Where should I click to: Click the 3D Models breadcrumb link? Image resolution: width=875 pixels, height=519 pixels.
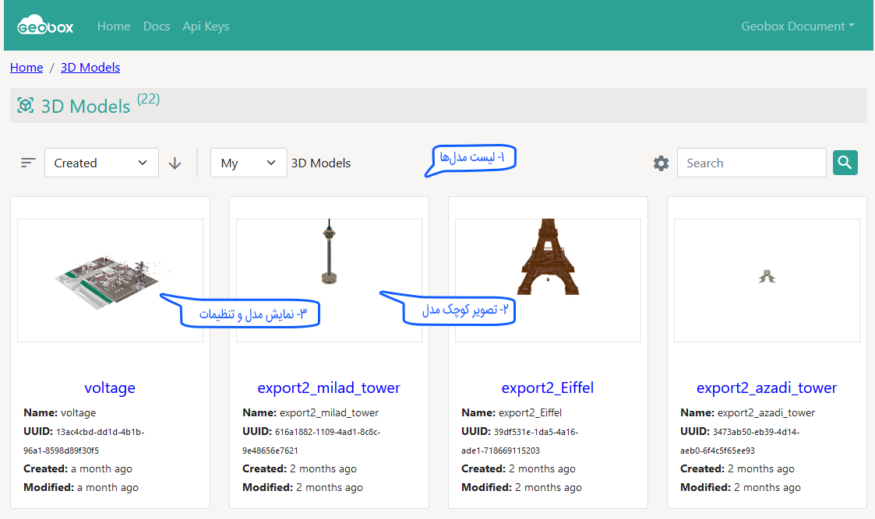[90, 68]
